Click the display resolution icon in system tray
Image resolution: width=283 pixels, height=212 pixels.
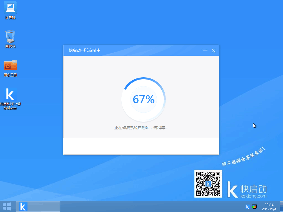[x=254, y=206]
